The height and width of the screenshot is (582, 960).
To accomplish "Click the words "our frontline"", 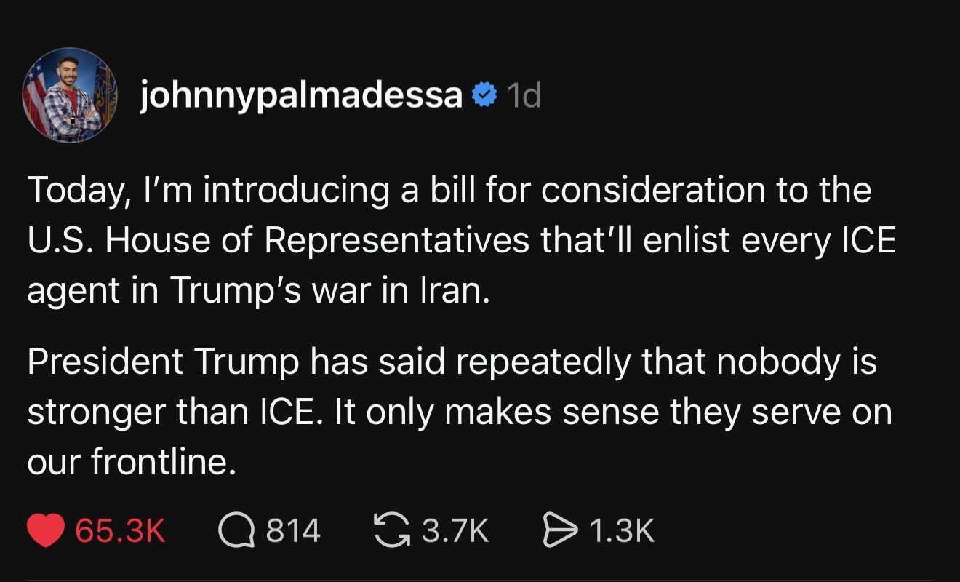I will pos(131,463).
